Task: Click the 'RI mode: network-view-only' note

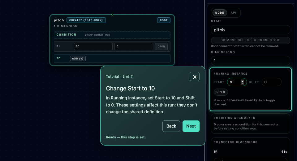Action: click(x=244, y=102)
